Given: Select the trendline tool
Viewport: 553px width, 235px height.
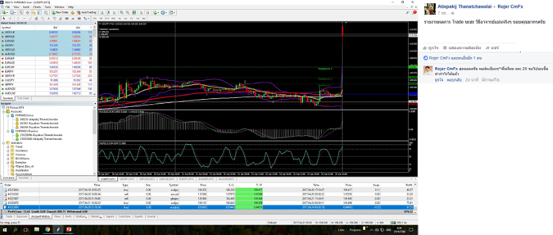Looking at the screenshot, I should click(30, 18).
